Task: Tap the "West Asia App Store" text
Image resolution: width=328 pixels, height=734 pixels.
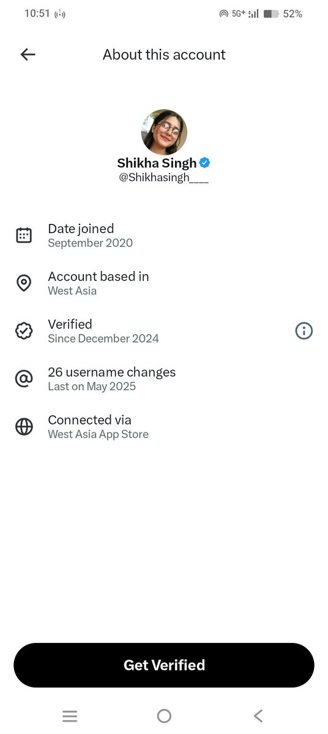Action: point(99,434)
